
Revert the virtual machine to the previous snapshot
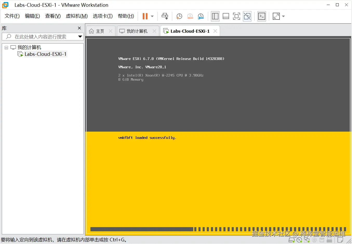[190, 16]
